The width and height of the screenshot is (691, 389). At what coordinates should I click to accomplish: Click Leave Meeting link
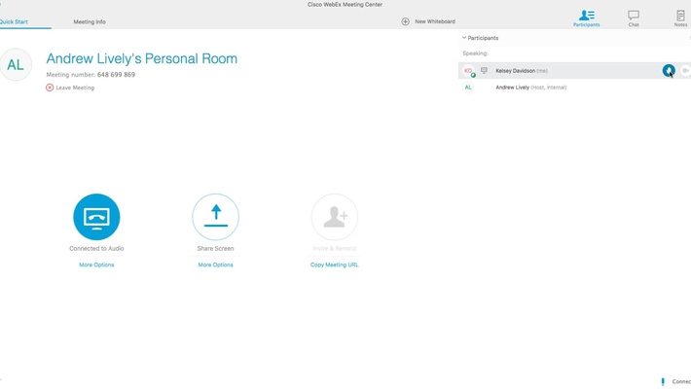(x=75, y=88)
